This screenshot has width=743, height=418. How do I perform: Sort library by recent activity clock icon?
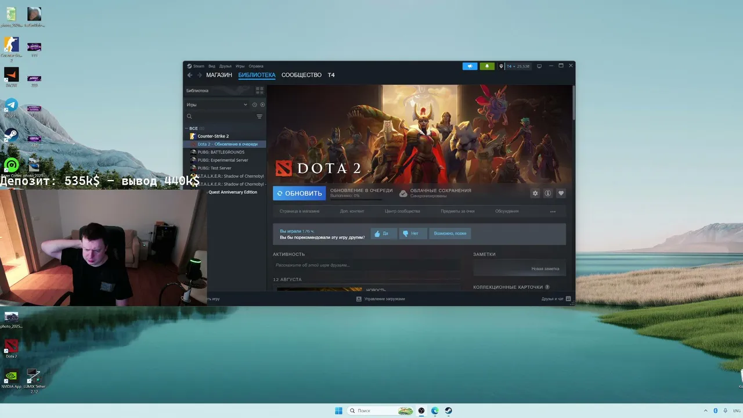coord(254,105)
